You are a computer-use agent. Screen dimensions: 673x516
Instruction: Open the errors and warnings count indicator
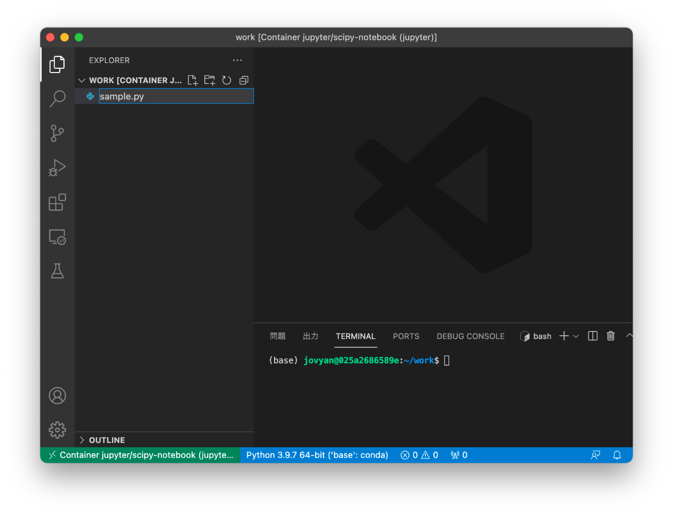click(419, 455)
